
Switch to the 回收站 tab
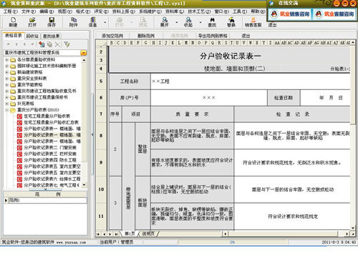pyautogui.click(x=32, y=36)
